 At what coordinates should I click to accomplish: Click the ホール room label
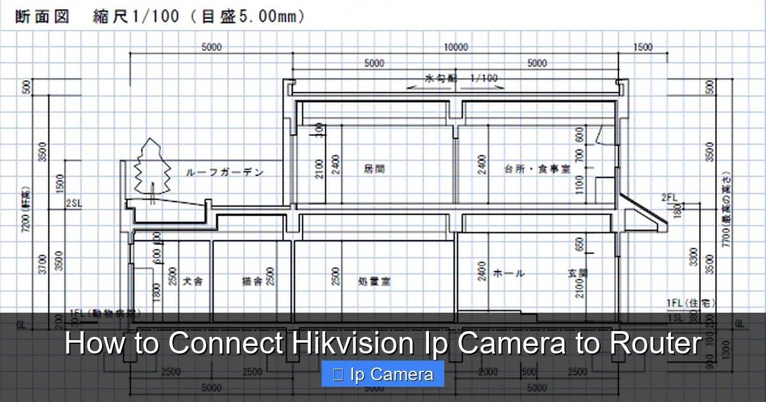[509, 273]
